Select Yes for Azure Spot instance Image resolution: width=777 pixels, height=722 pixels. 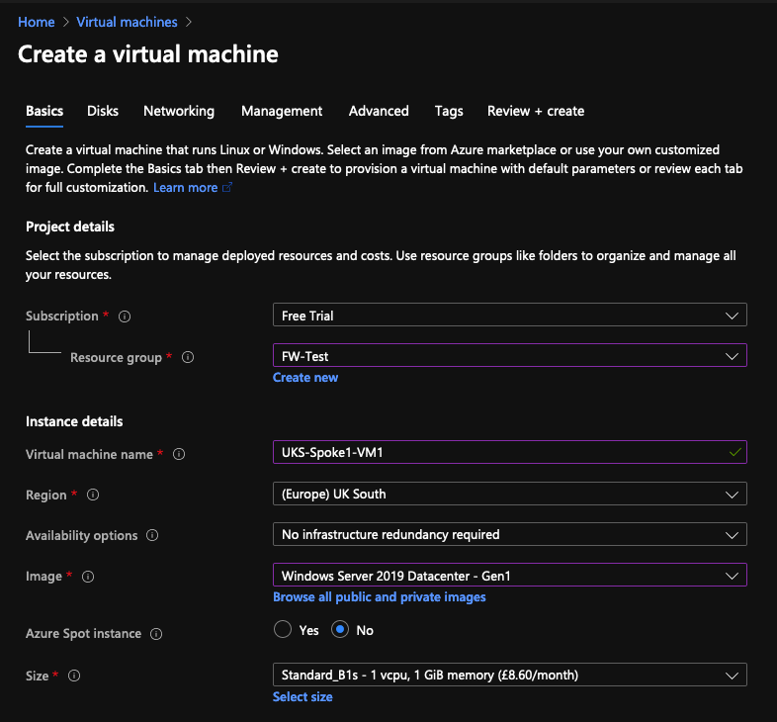coord(283,630)
